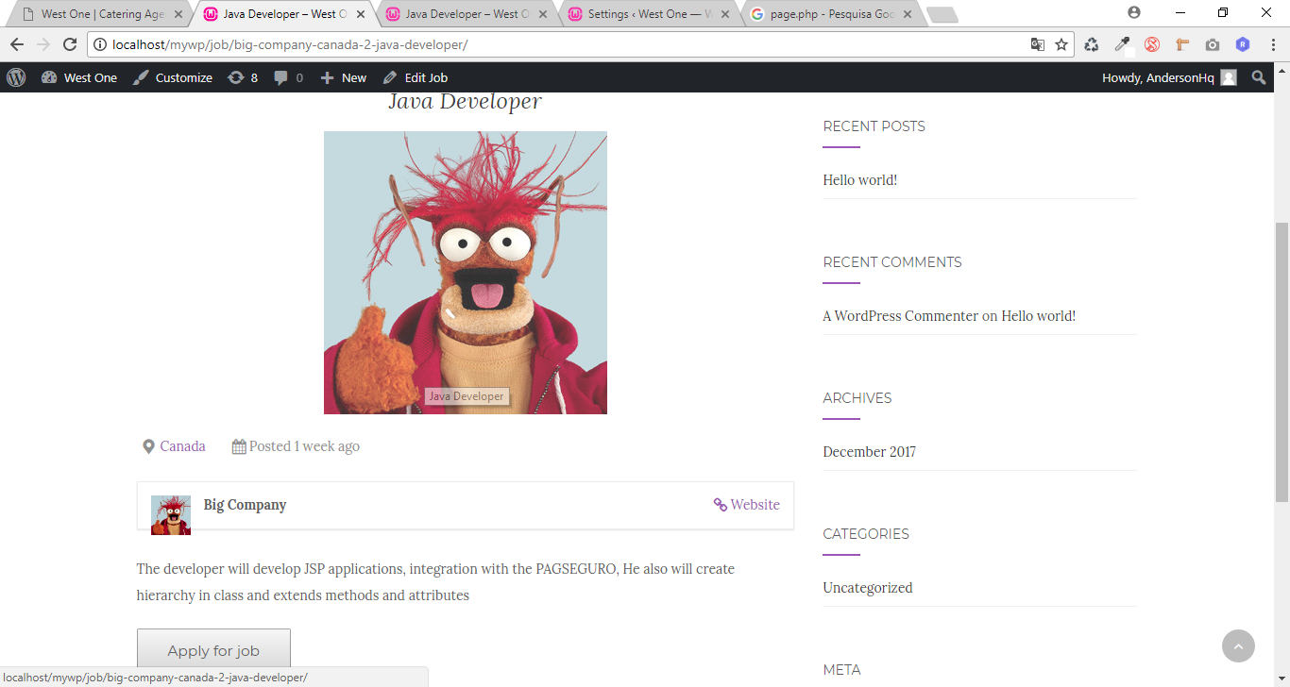The height and width of the screenshot is (687, 1290).
Task: Click the Java Developer muppet photo
Action: pyautogui.click(x=466, y=273)
